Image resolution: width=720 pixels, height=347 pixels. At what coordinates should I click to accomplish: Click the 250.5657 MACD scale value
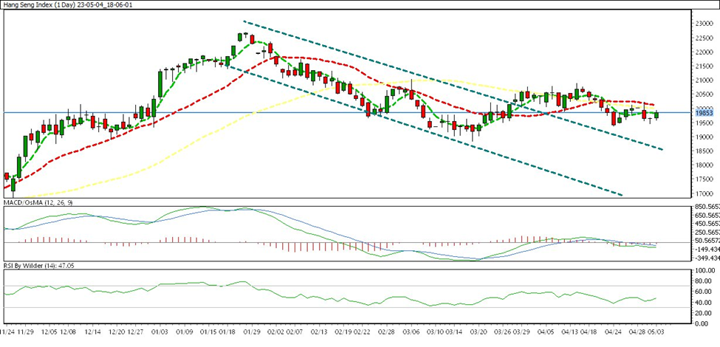[707, 233]
